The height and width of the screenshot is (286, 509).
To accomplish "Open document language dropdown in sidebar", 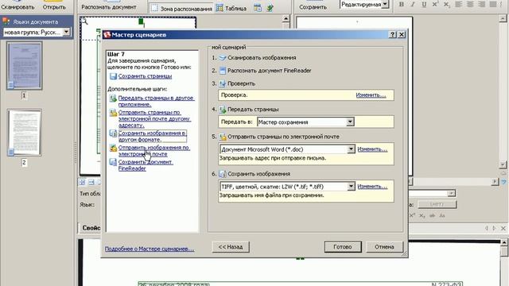I will coord(66,32).
